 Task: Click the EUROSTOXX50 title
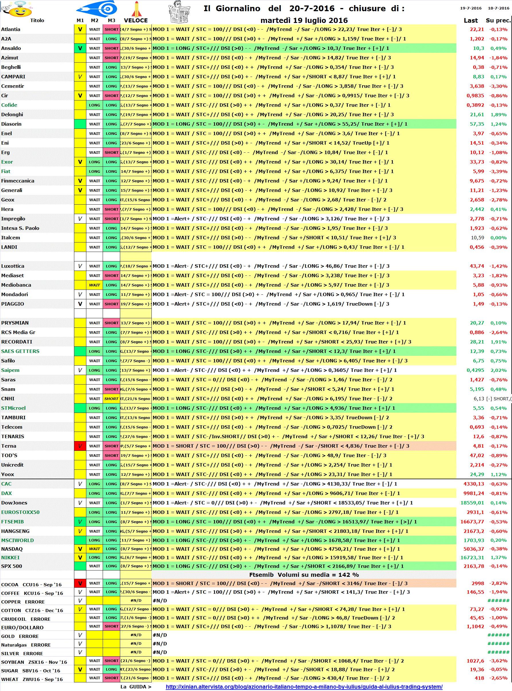pos(20,512)
